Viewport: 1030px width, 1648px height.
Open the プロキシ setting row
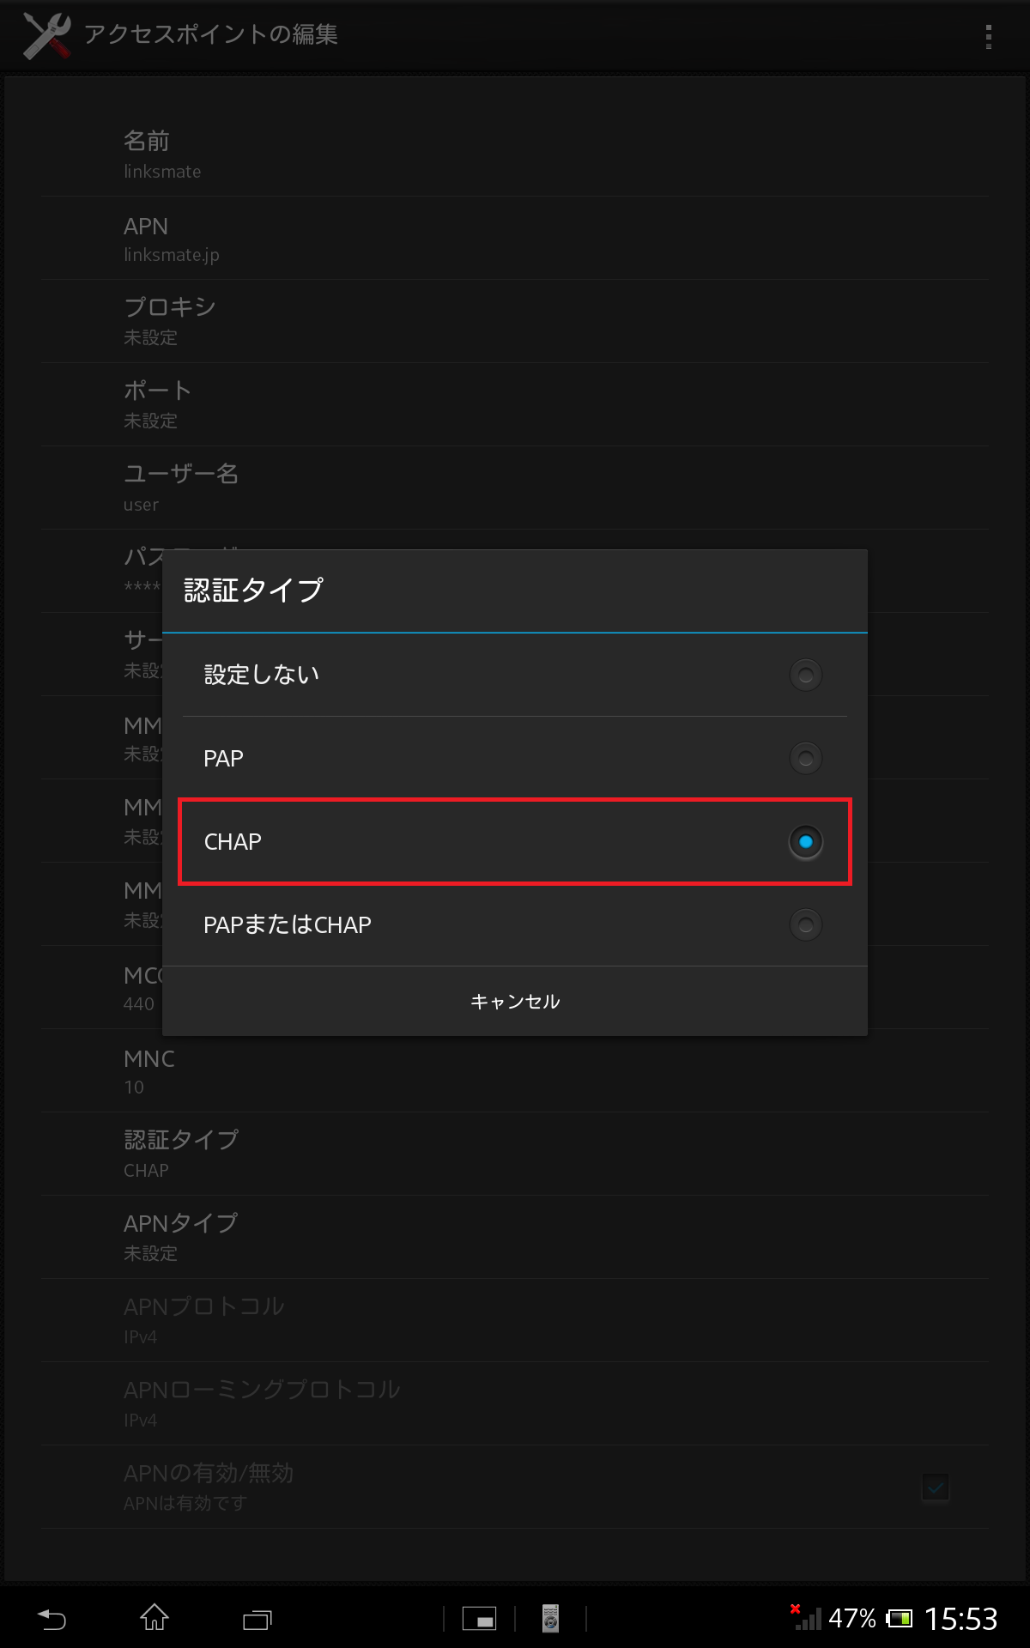[515, 322]
